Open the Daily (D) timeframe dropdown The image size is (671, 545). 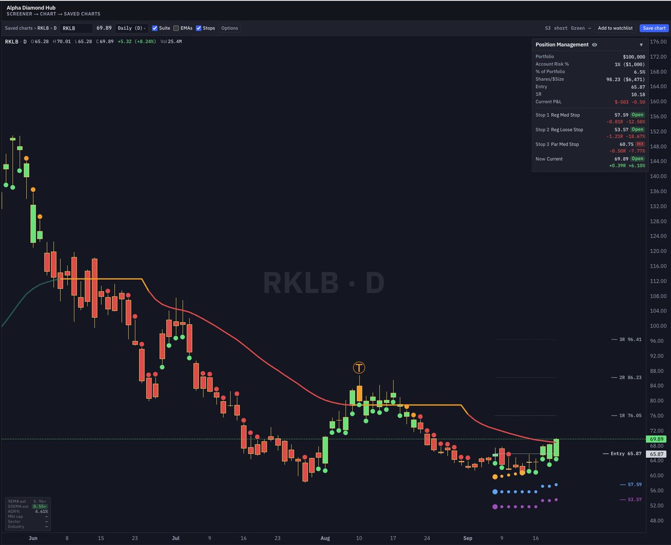pyautogui.click(x=133, y=28)
